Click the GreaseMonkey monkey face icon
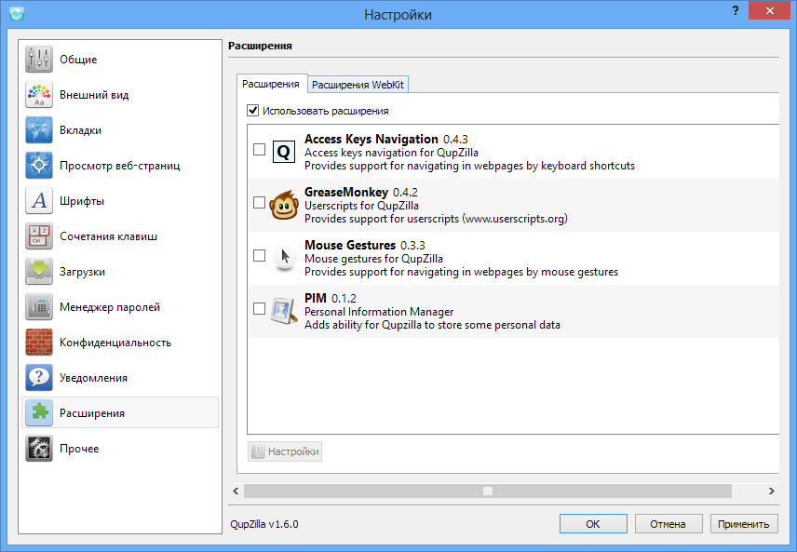Image resolution: width=797 pixels, height=552 pixels. tap(284, 205)
